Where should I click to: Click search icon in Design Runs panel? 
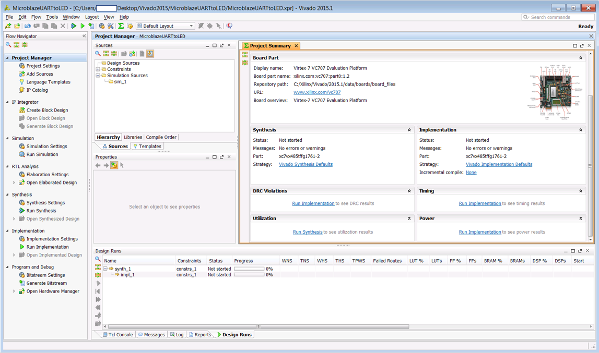(98, 259)
